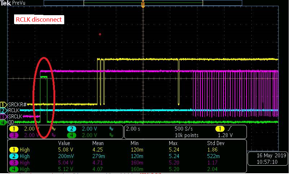The image size is (292, 175).
Task: Click the Value column header
Action: [64, 143]
